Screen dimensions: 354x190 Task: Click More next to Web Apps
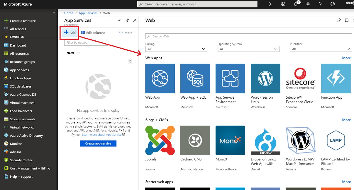pos(346,58)
